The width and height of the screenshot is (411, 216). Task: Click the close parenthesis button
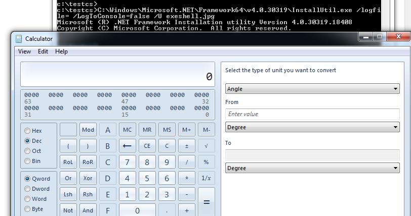click(88, 146)
